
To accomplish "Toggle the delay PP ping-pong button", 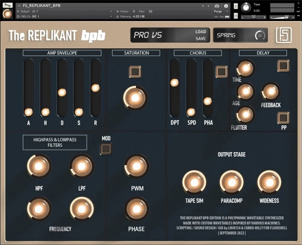I will (283, 118).
